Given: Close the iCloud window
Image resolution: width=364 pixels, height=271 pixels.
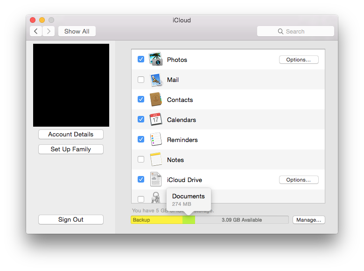Looking at the screenshot, I should (33, 20).
